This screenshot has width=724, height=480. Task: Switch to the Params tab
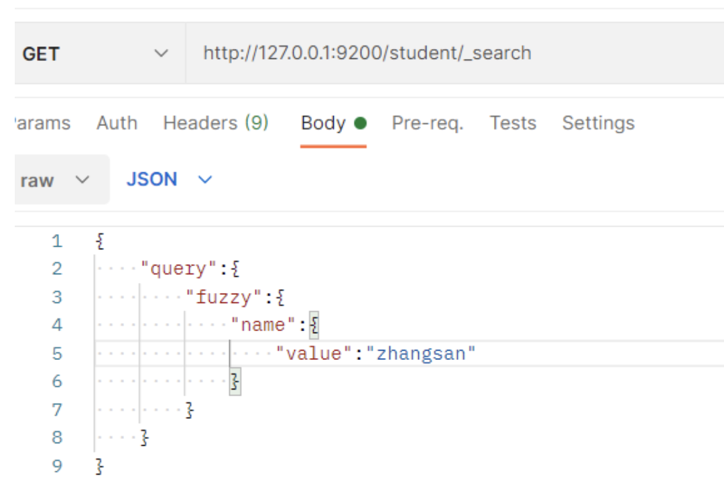42,123
